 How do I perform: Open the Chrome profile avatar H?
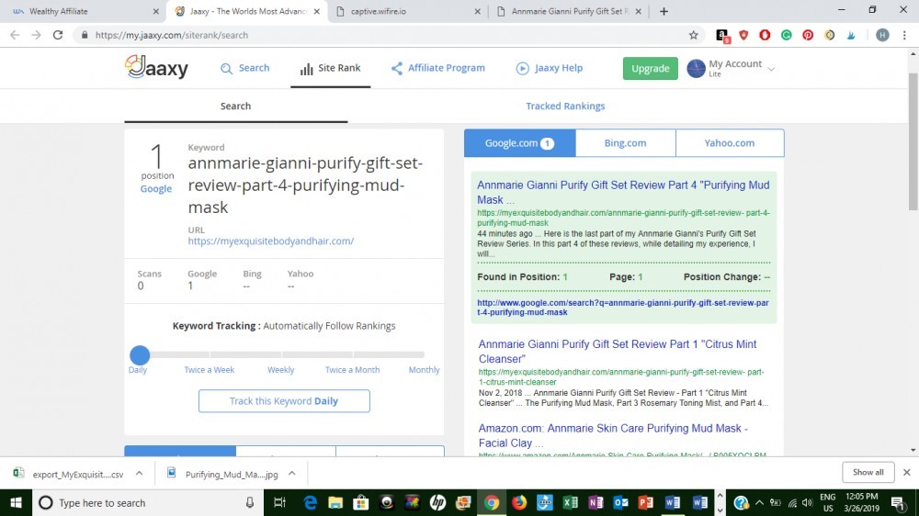[882, 35]
